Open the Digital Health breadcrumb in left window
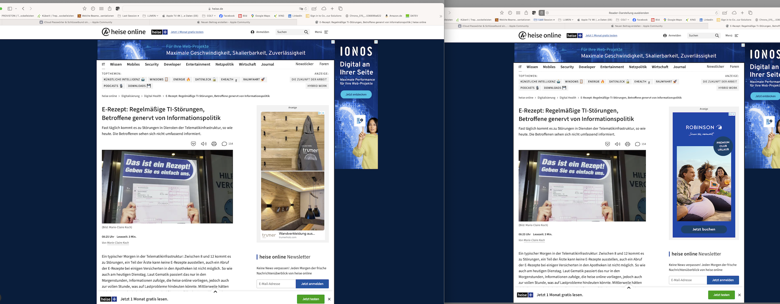This screenshot has height=304, width=780. pyautogui.click(x=152, y=96)
